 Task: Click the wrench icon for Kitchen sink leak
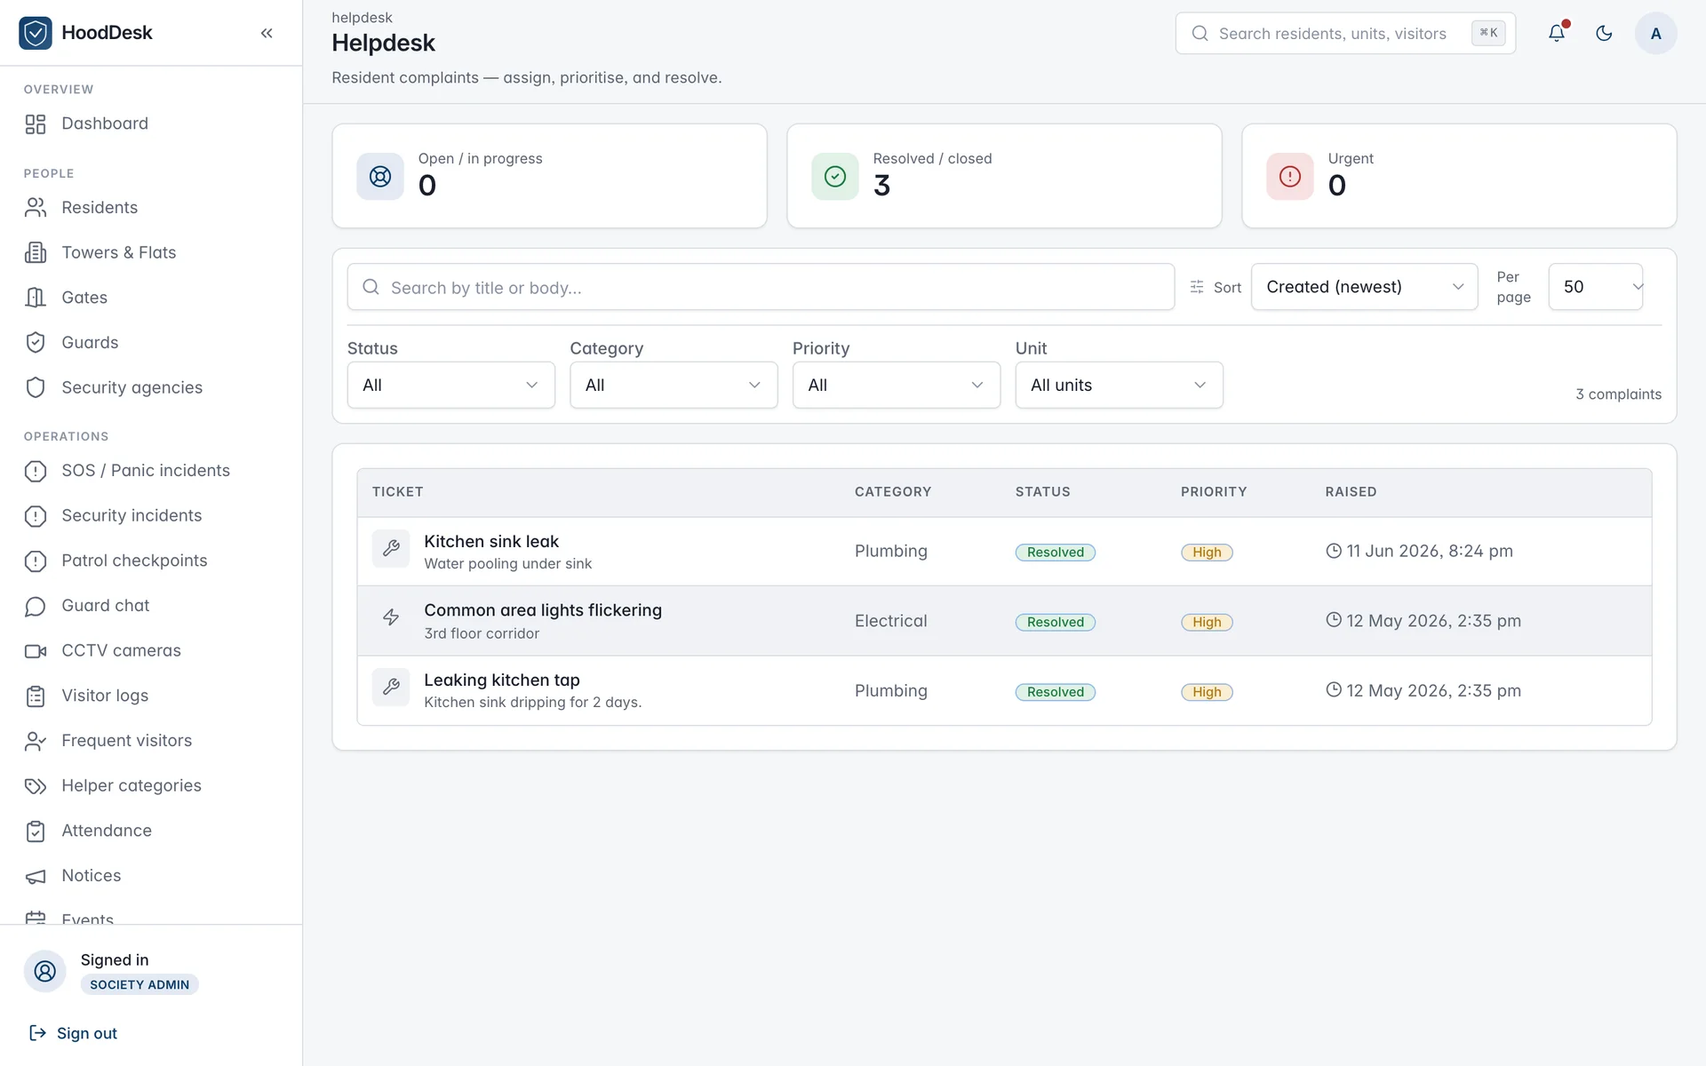(391, 549)
